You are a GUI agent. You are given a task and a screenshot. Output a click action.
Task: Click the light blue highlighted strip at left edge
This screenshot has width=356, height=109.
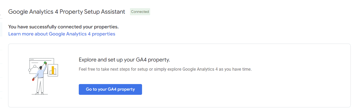tap(1, 29)
